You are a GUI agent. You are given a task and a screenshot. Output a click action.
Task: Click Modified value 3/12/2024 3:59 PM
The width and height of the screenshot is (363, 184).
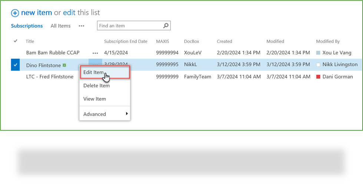coord(288,65)
